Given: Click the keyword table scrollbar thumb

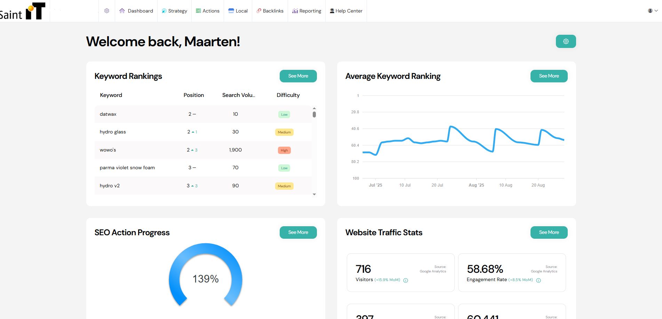Looking at the screenshot, I should coord(314,114).
